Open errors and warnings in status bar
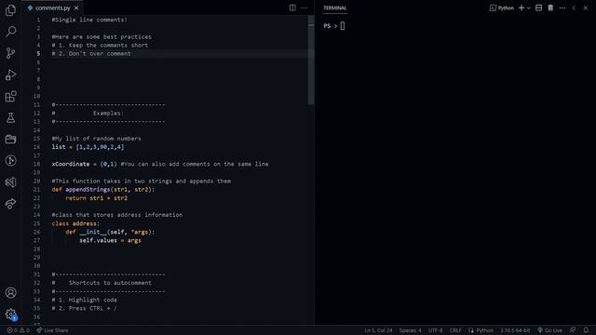Screen dimensions: 596x335 point(18,330)
